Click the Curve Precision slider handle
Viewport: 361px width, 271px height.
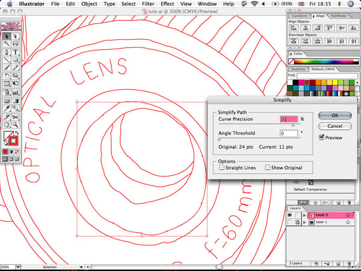(293, 125)
